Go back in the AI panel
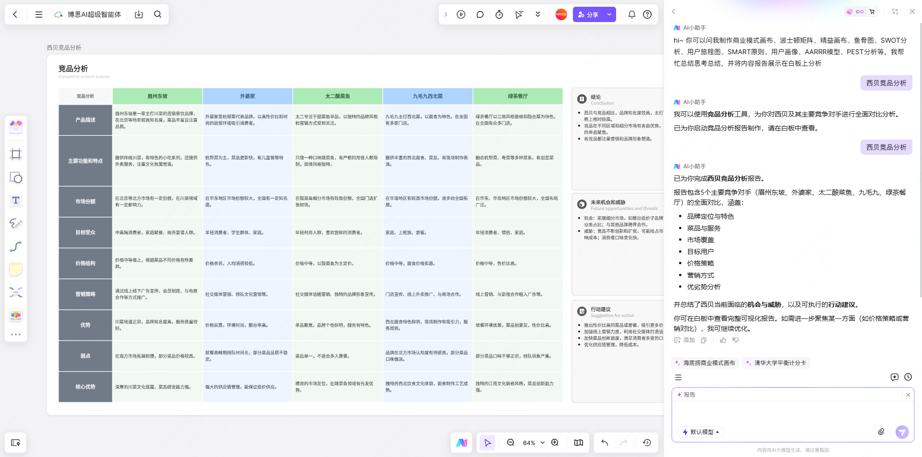 [673, 12]
